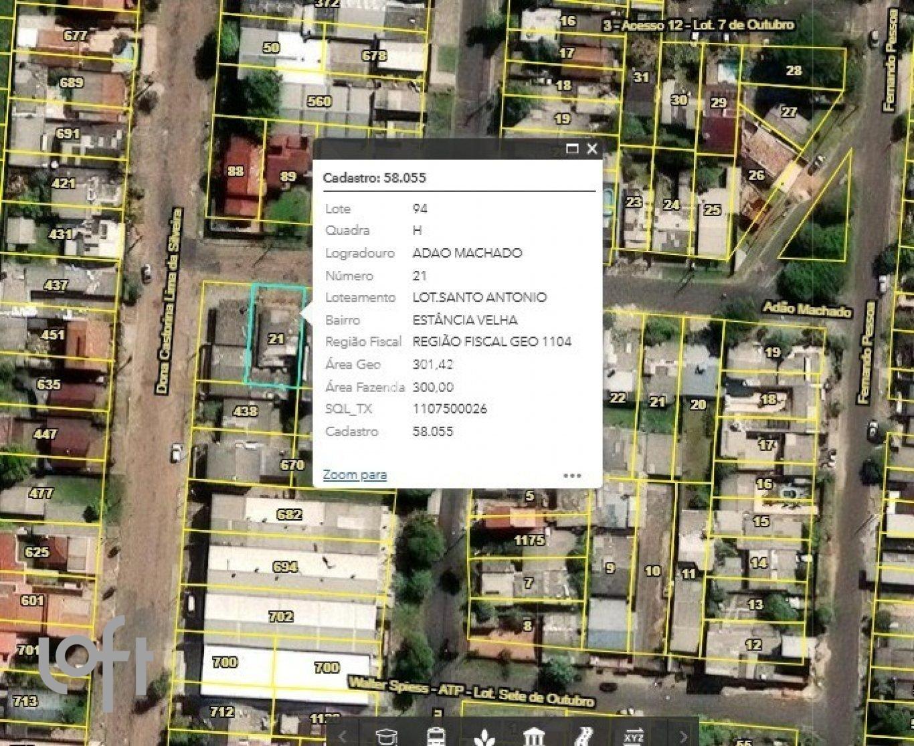This screenshot has height=746, width=914.
Task: Click the Bairro value ESTÂNCIA VELHA
Action: pyautogui.click(x=465, y=320)
